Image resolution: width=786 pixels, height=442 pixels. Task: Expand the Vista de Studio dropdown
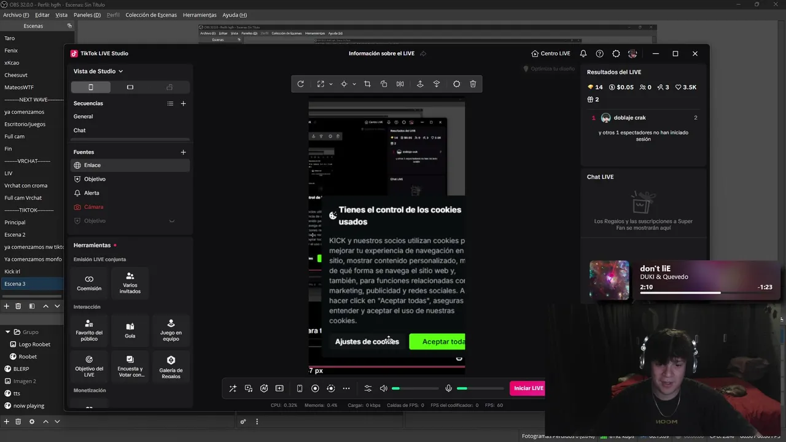click(x=98, y=71)
